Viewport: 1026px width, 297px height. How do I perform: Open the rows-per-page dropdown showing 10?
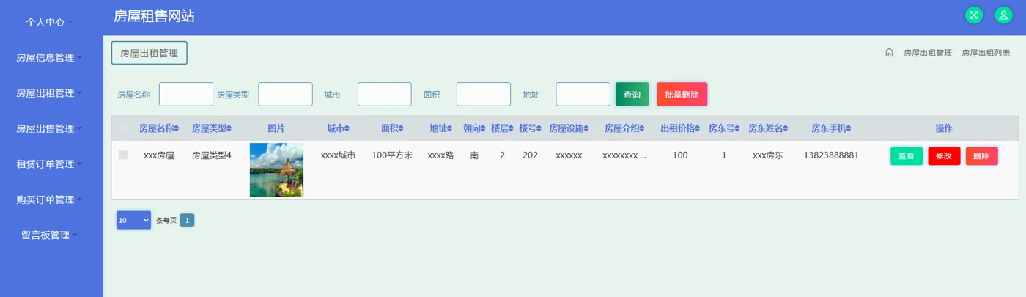pos(134,220)
